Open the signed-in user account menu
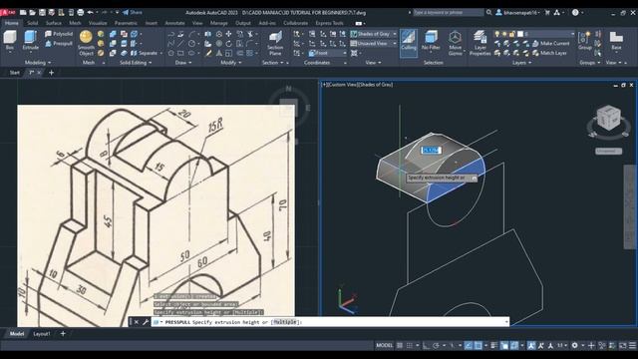 pyautogui.click(x=517, y=13)
